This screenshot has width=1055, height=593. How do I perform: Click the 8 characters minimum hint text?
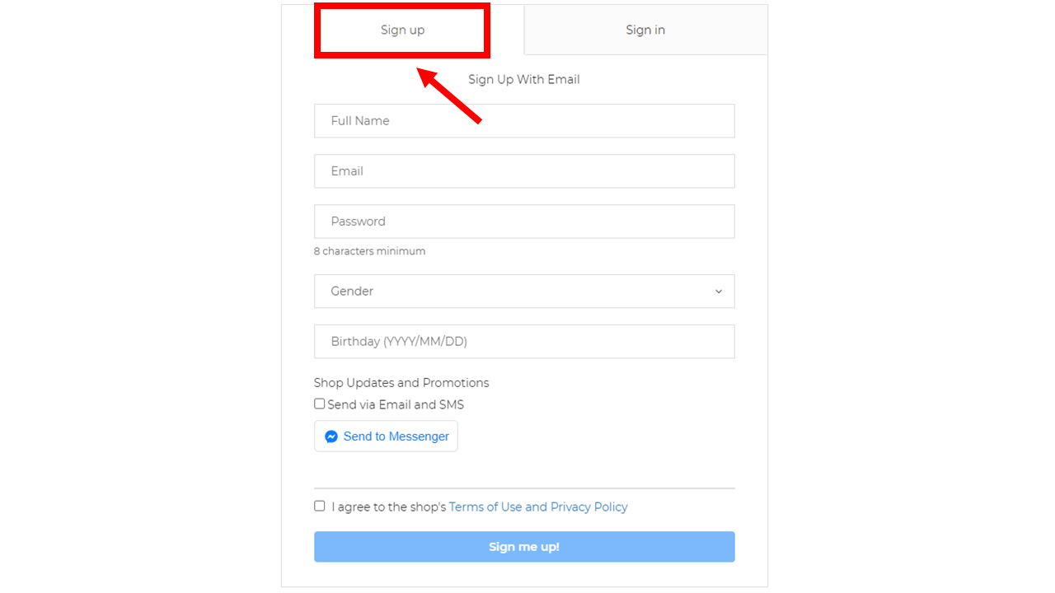370,251
